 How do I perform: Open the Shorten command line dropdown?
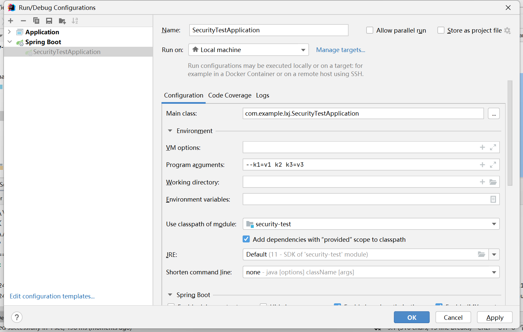[x=494, y=272]
